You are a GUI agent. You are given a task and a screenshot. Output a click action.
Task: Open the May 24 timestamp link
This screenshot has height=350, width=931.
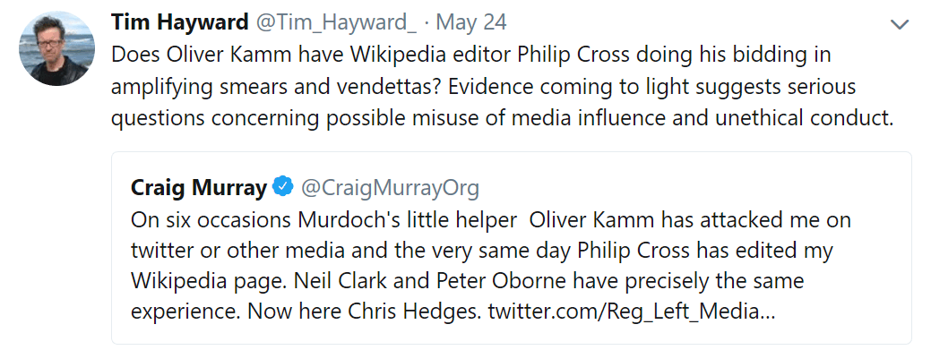(x=470, y=22)
